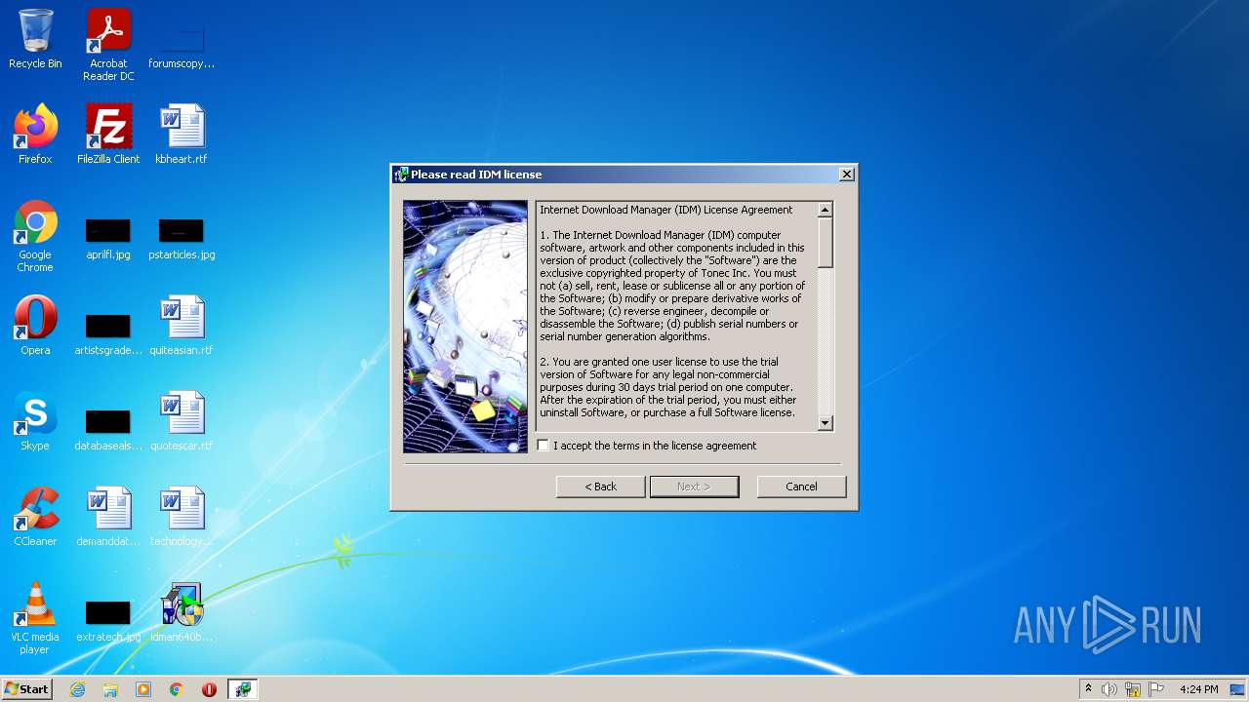Select the technology document icon

pos(181,517)
